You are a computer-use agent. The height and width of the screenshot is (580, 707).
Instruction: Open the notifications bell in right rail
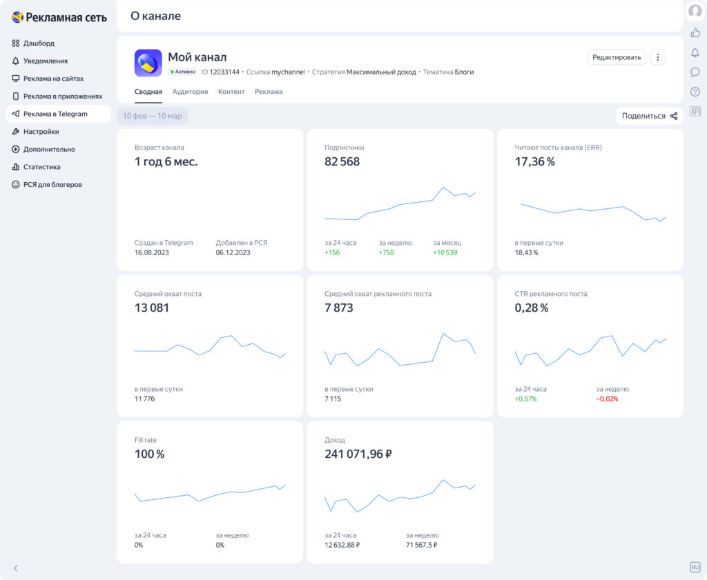pyautogui.click(x=695, y=52)
